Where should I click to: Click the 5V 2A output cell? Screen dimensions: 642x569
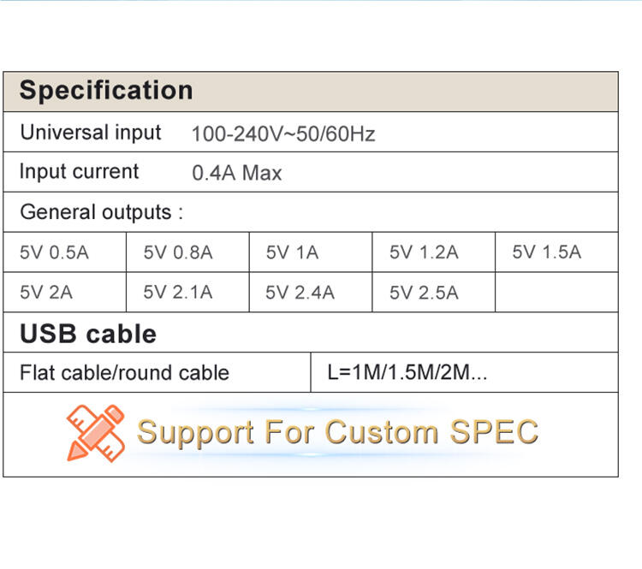(x=65, y=293)
